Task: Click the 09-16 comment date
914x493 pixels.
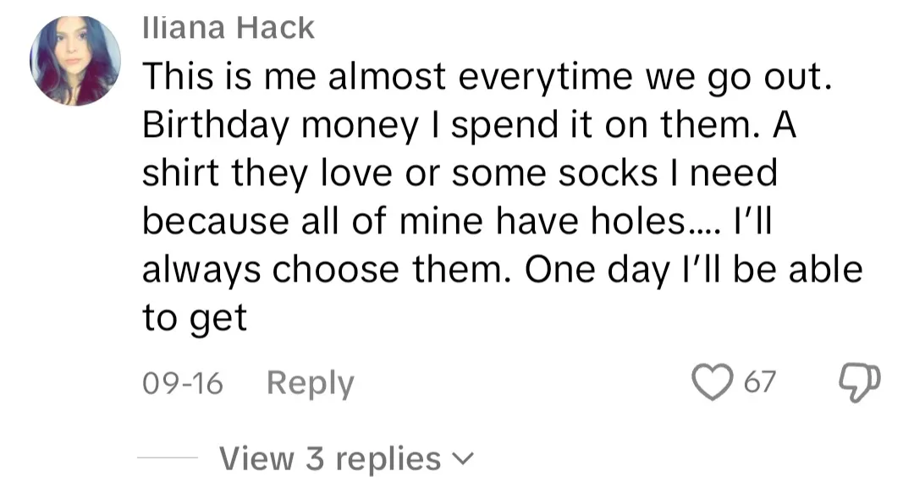Action: click(x=182, y=384)
